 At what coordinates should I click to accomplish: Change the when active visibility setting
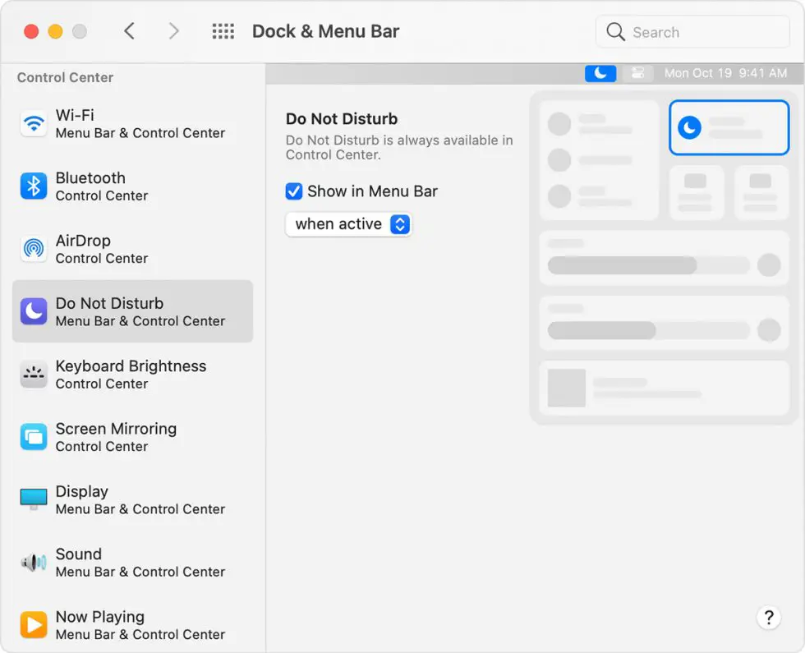(x=347, y=223)
